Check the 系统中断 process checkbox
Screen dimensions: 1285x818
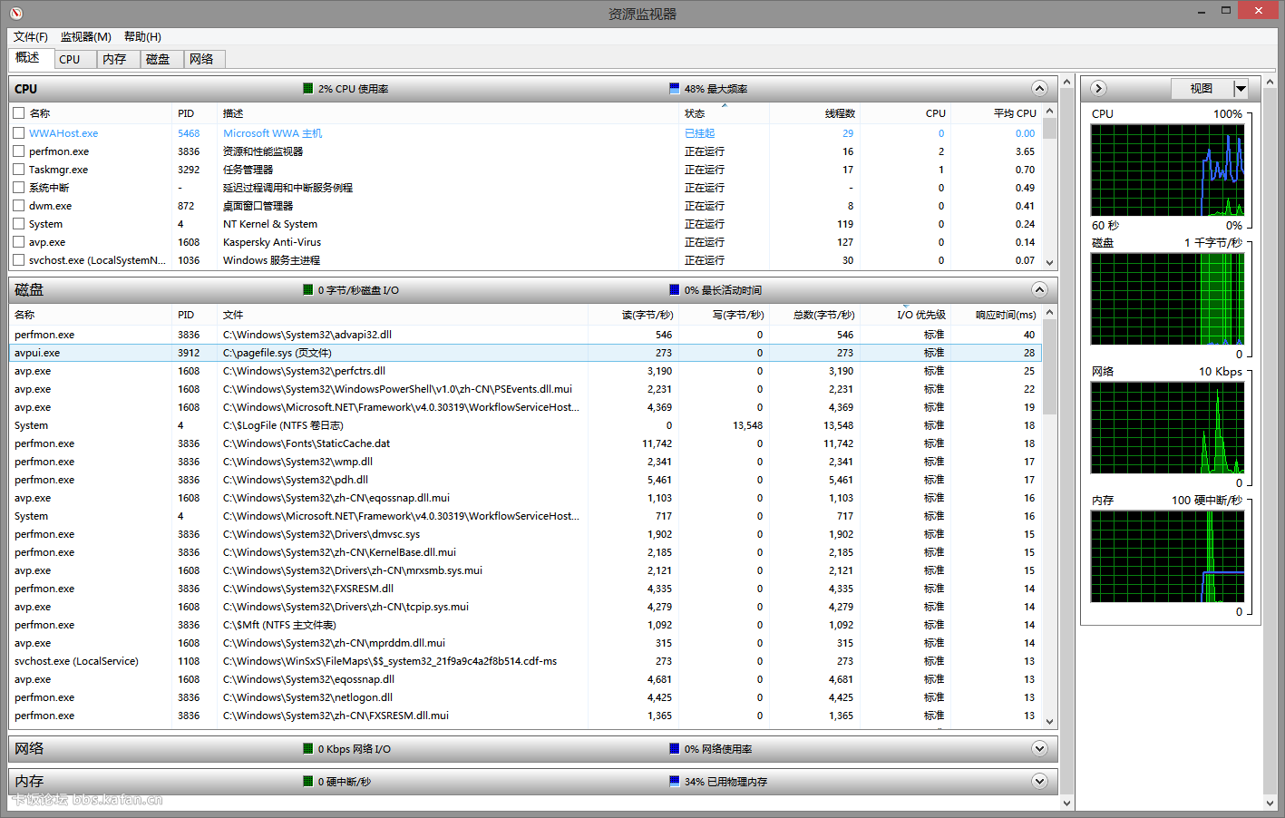[x=19, y=188]
